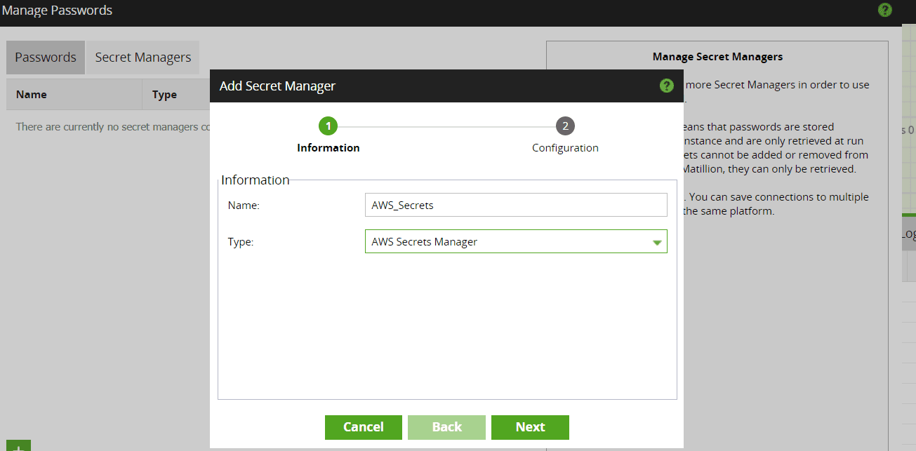Image resolution: width=916 pixels, height=451 pixels.
Task: Click Cancel button in dialog
Action: pos(364,427)
